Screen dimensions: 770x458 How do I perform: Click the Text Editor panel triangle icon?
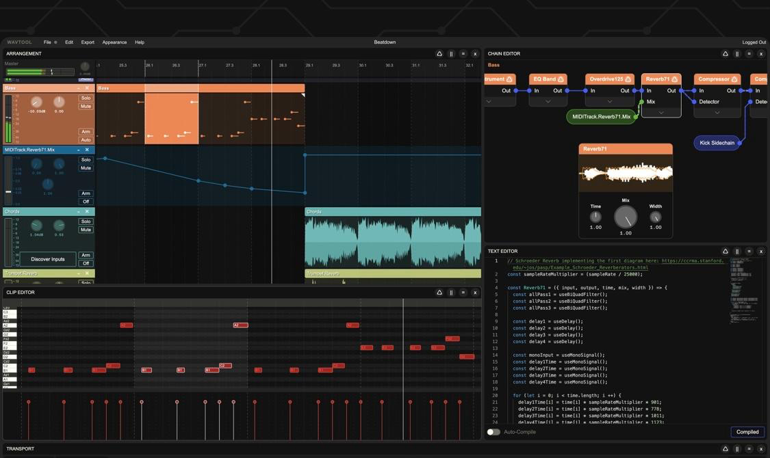pos(726,251)
